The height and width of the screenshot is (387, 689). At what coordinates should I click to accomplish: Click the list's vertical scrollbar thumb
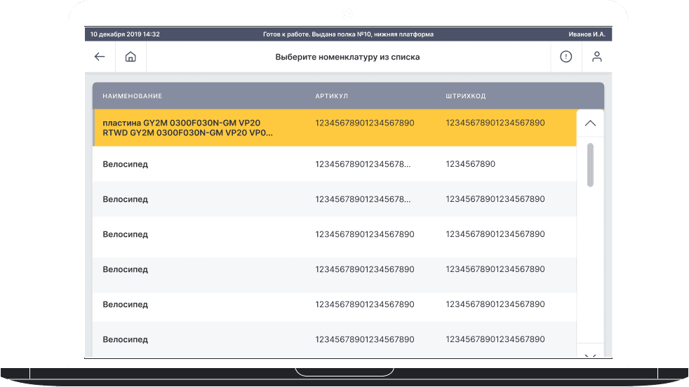tap(590, 165)
